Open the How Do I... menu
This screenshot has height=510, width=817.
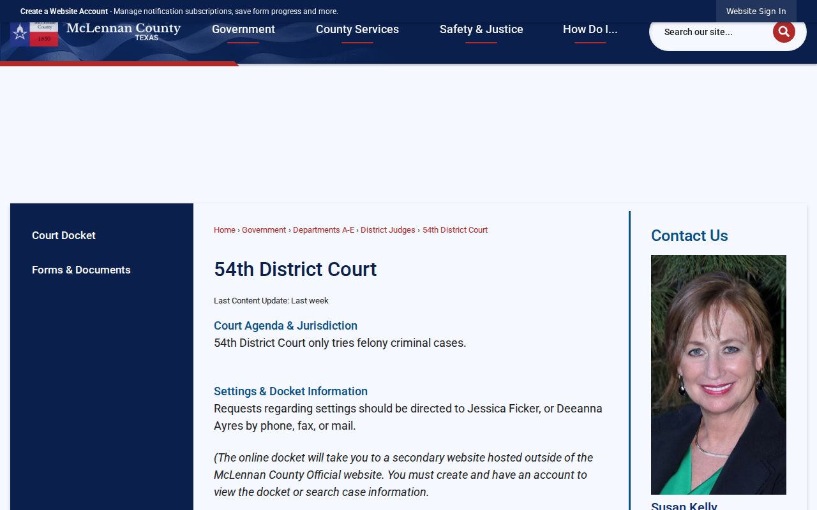pos(590,29)
